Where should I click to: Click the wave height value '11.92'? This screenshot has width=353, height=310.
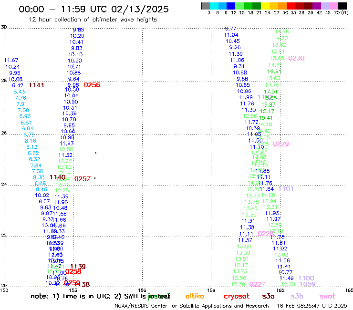280,249
